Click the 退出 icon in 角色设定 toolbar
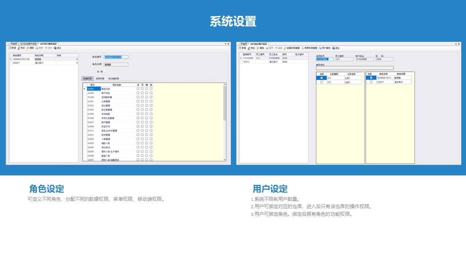Screen dimensions: 466x262 (x=55, y=48)
